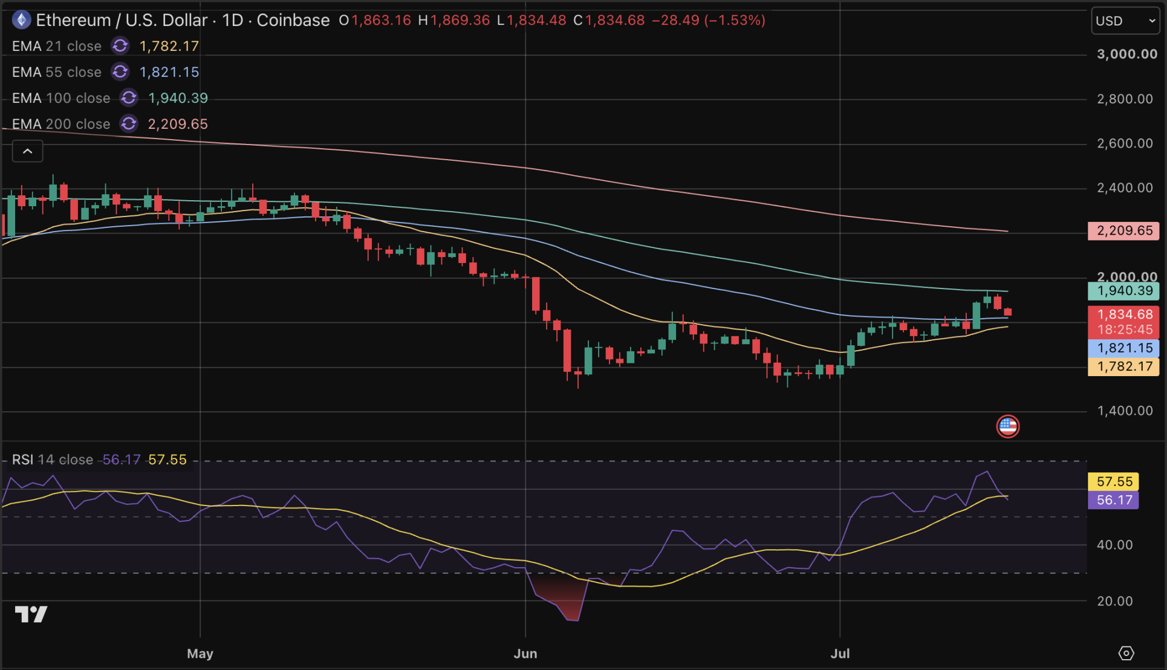Click the US flag economic event marker
This screenshot has height=670, width=1167.
(1007, 426)
